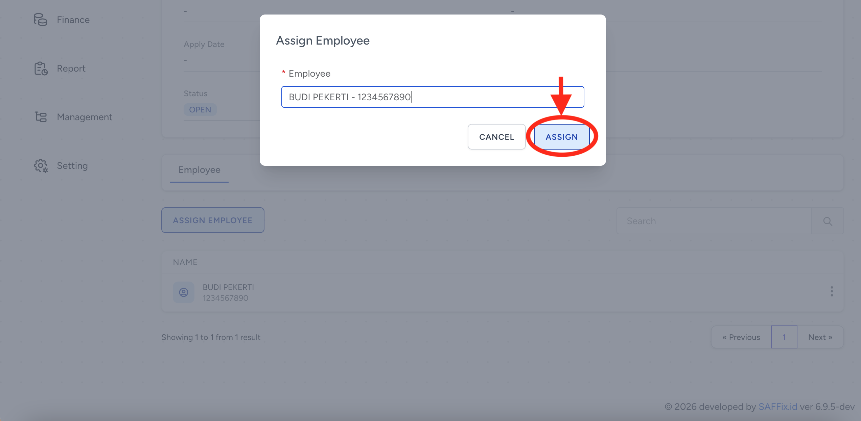This screenshot has width=861, height=421.
Task: Click the Report clipboard icon
Action: (41, 69)
